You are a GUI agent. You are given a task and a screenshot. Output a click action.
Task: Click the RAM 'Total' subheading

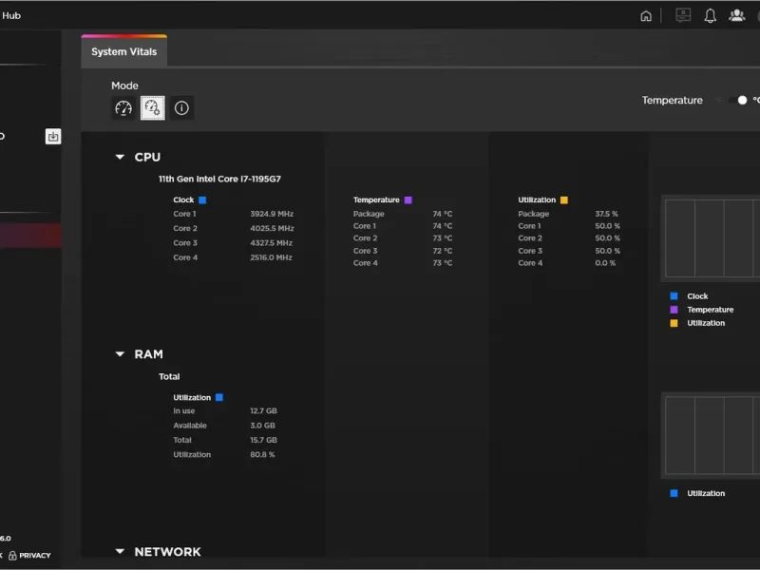coord(169,376)
